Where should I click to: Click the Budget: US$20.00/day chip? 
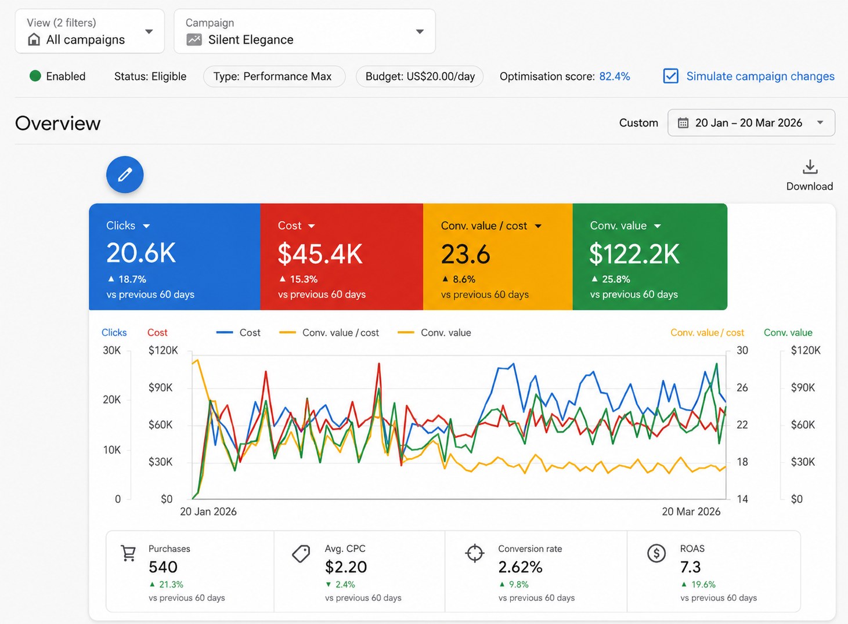pyautogui.click(x=420, y=77)
